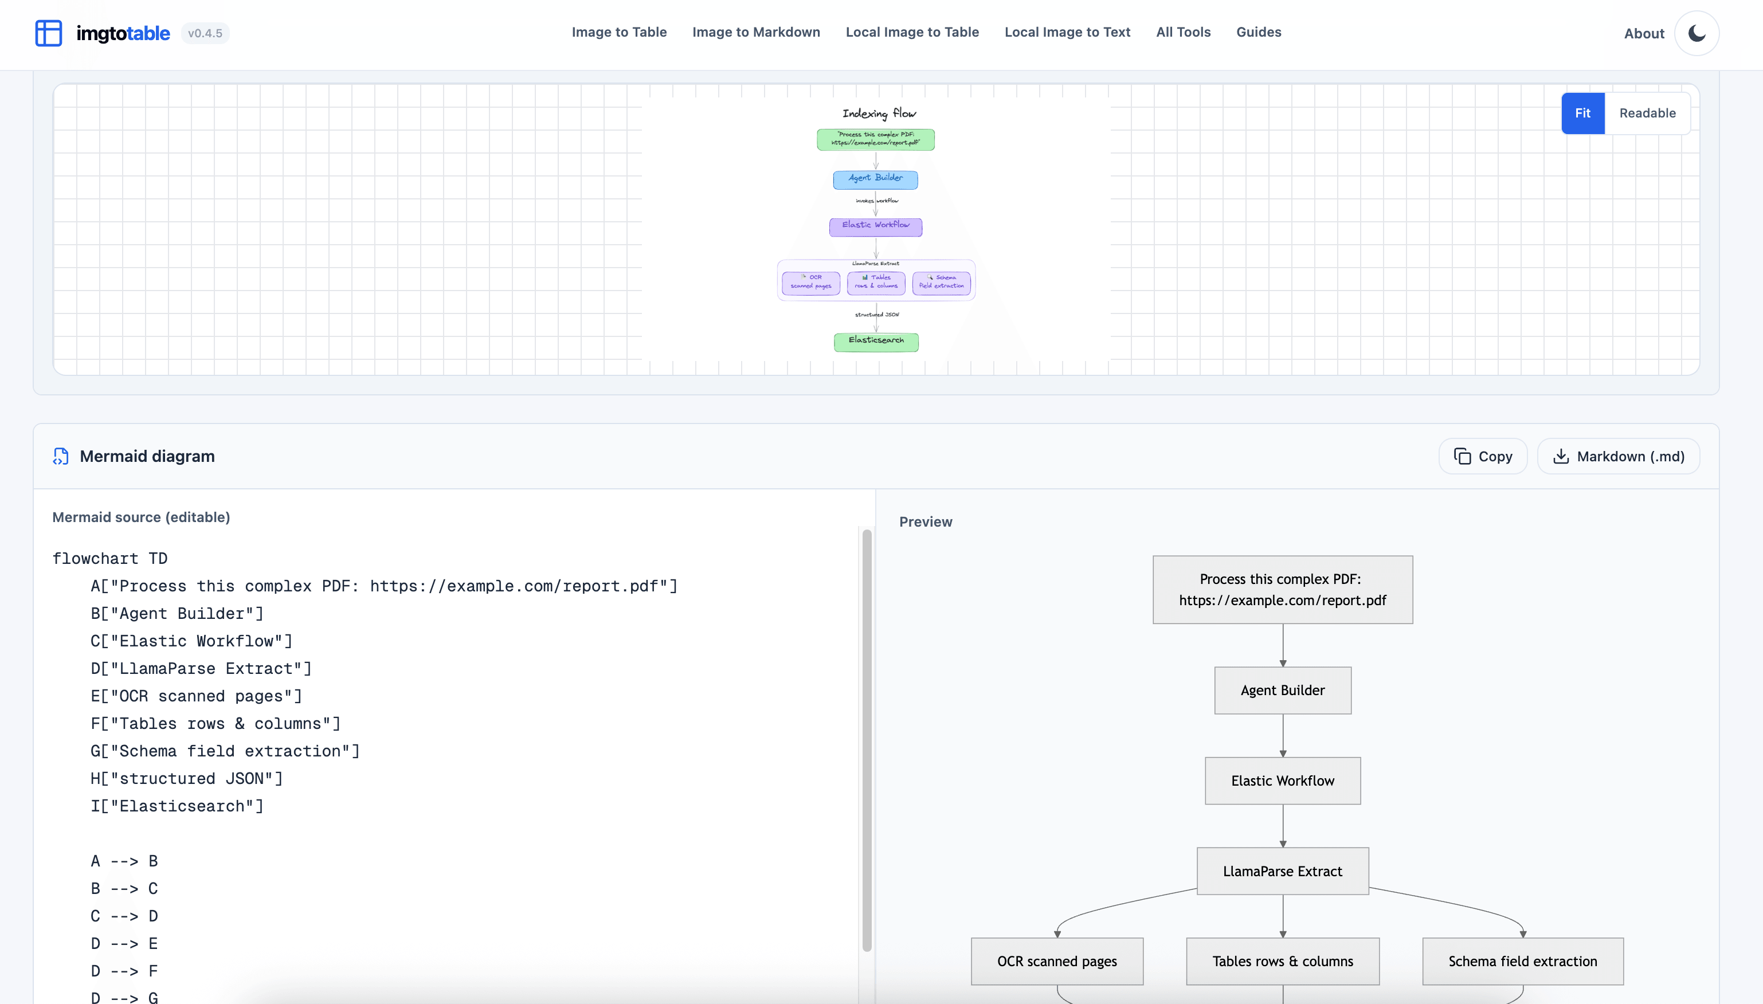Click the 'A --> B' edge line

coord(125,861)
